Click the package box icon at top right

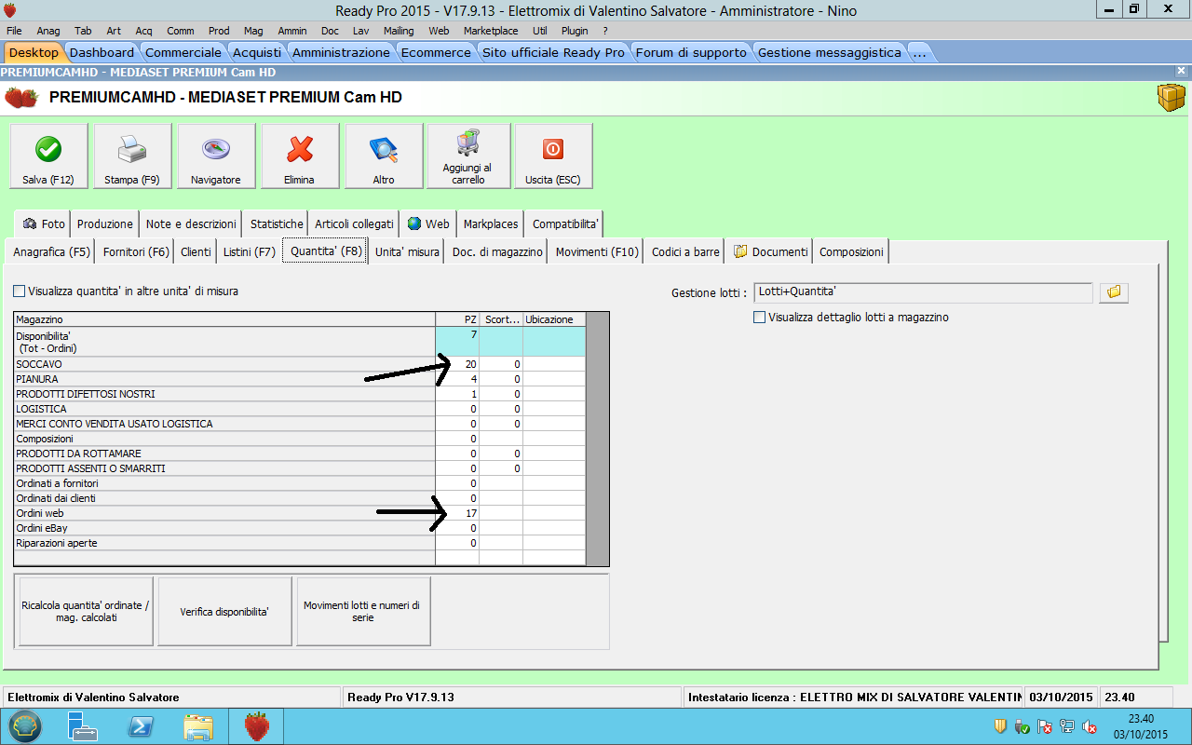pyautogui.click(x=1171, y=97)
